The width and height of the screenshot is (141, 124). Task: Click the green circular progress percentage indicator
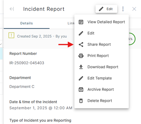[x=132, y=39]
